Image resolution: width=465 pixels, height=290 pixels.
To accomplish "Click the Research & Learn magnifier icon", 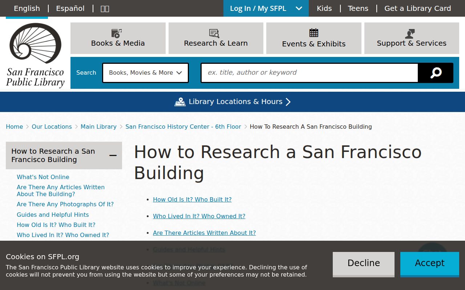I will point(214,33).
